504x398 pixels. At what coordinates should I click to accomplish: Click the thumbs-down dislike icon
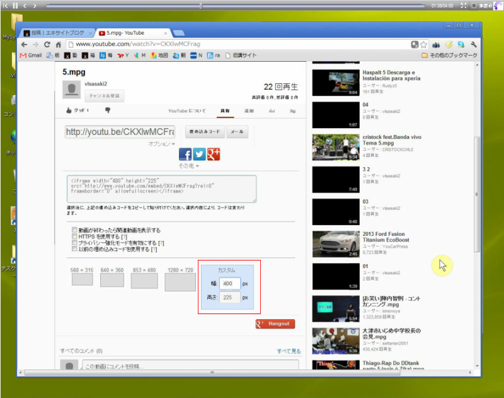pyautogui.click(x=108, y=110)
